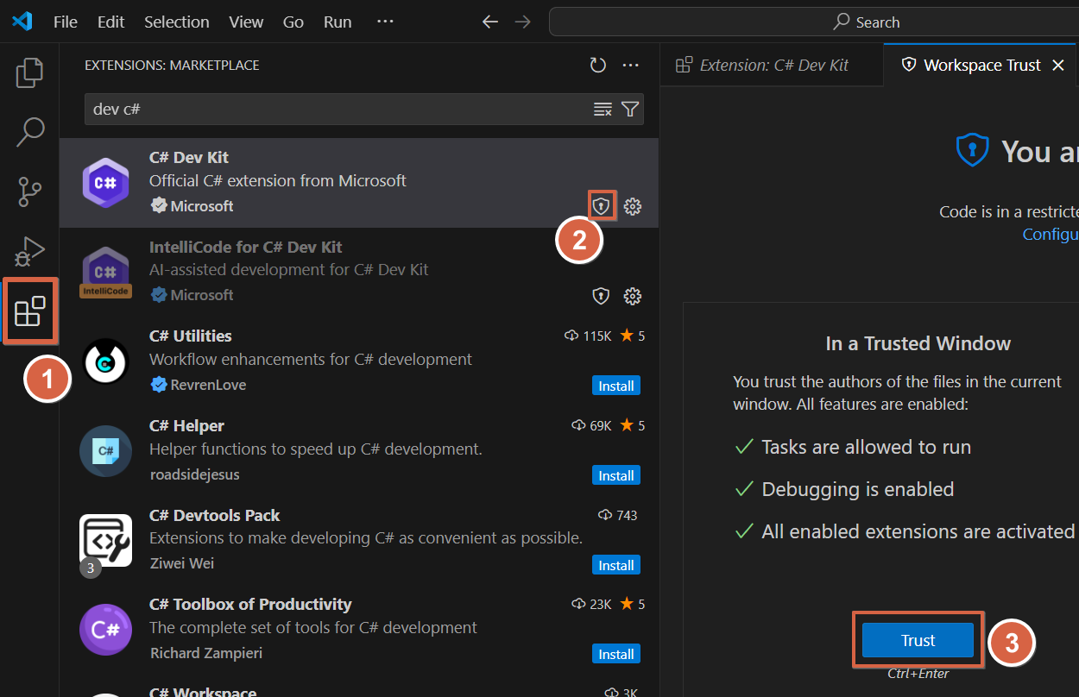Select the C# Utilities extension title
The height and width of the screenshot is (697, 1079).
191,336
